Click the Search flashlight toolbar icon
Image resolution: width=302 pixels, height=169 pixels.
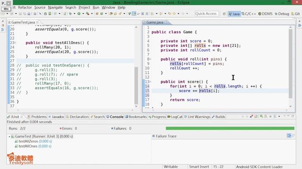coord(120,14)
